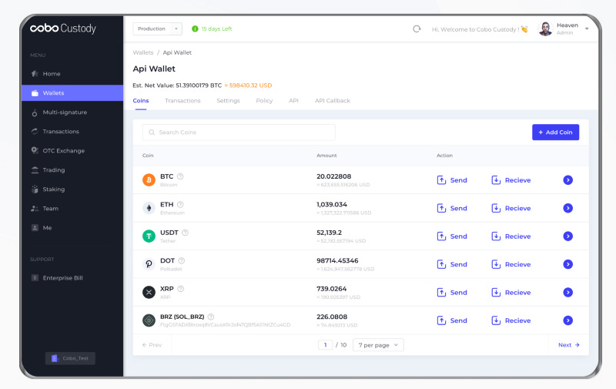
Task: Switch to the API Callback tab
Action: pos(333,101)
